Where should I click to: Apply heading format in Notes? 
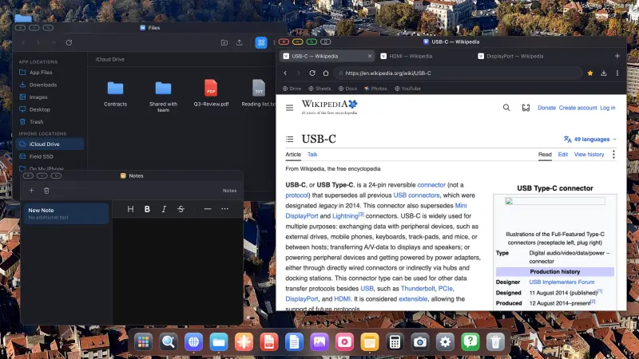click(130, 209)
